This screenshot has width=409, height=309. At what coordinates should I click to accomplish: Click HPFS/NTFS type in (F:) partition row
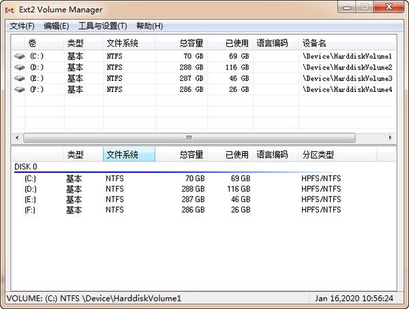click(321, 210)
